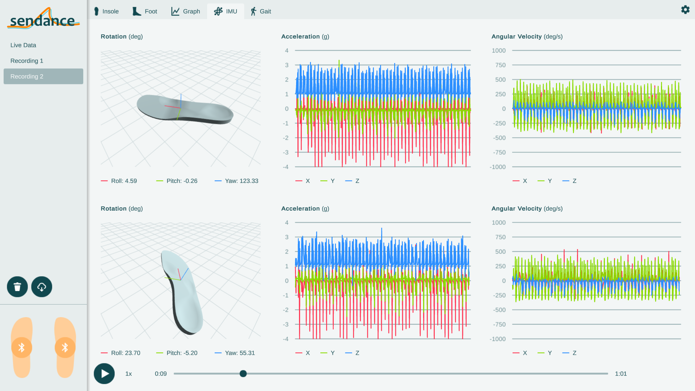Screen dimensions: 695x391
Task: Toggle Z series in bottom Acceleration legend
Action: pyautogui.click(x=352, y=353)
